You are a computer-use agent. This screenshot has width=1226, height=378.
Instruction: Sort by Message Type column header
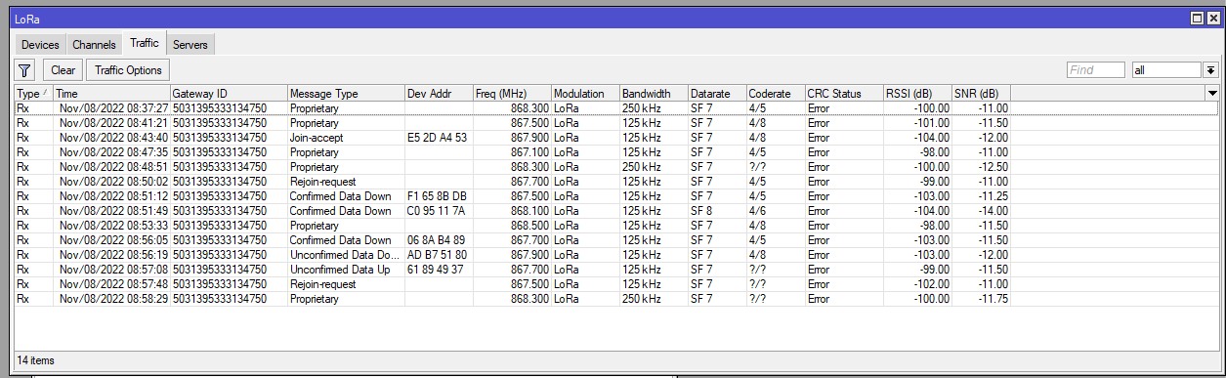346,93
